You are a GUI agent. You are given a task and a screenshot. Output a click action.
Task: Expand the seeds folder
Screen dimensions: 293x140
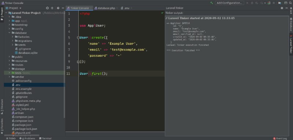(12, 45)
